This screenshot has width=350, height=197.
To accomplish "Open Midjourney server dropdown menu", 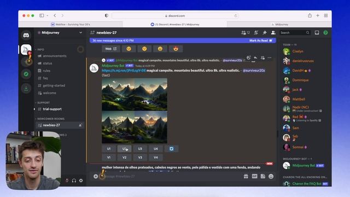I will coord(80,33).
